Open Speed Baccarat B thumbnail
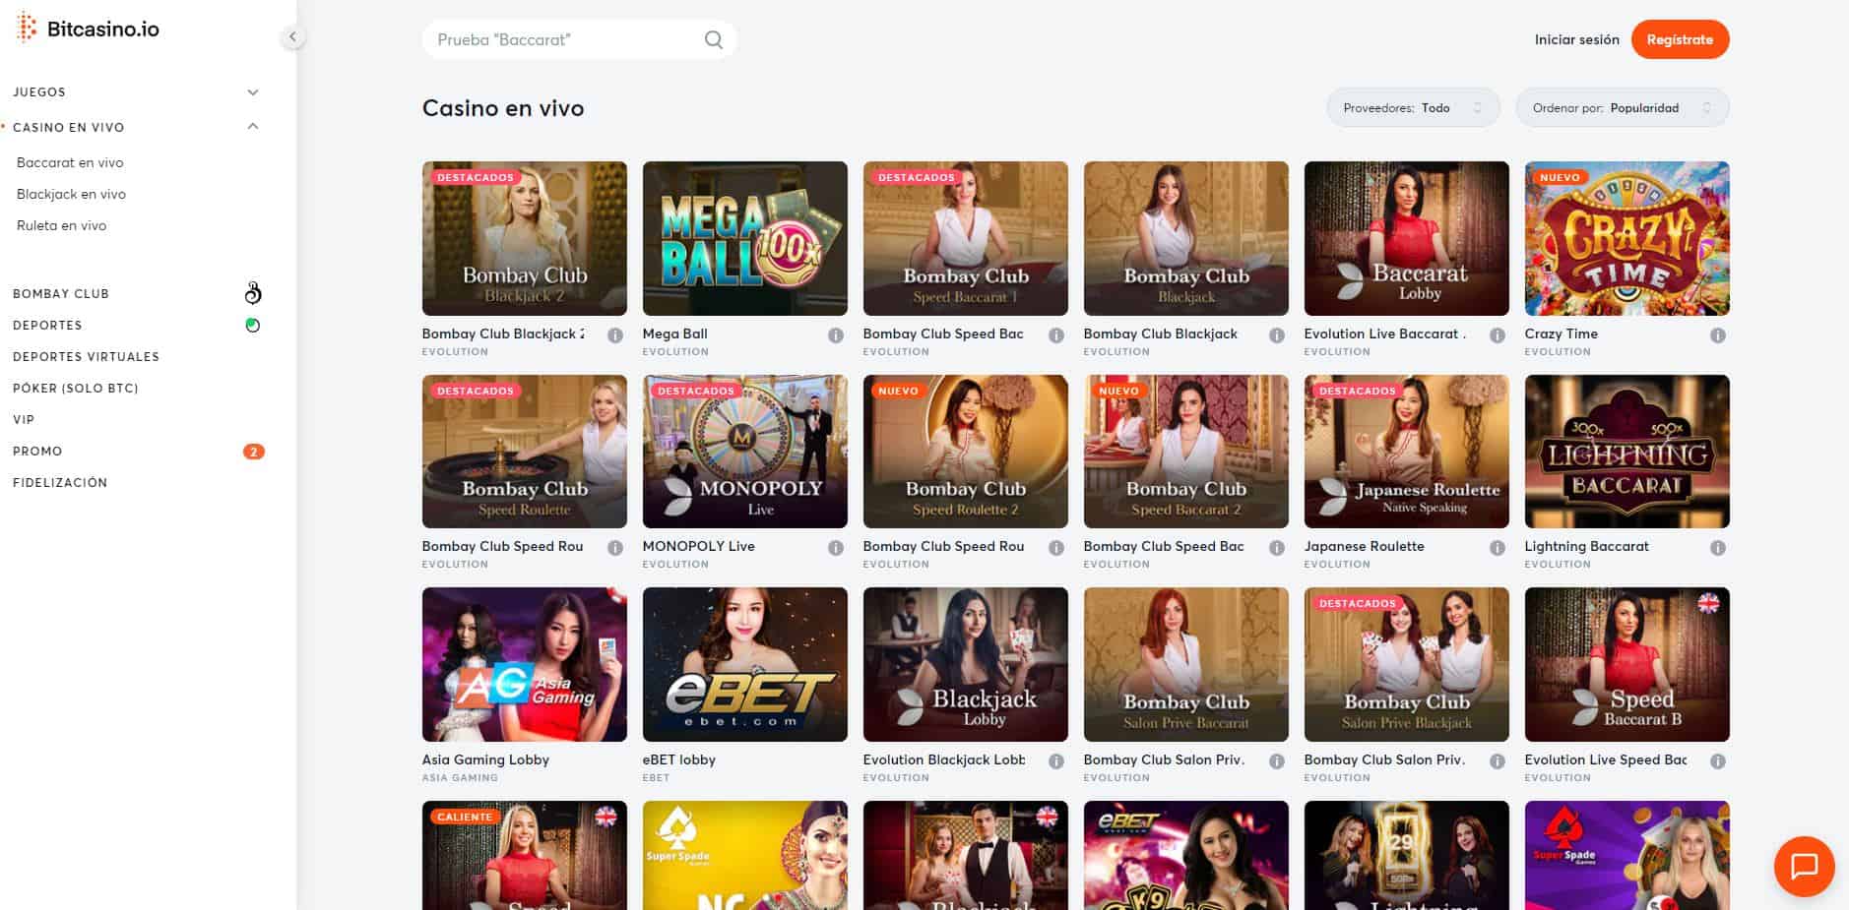This screenshot has width=1849, height=910. click(x=1626, y=664)
